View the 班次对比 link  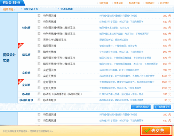click(165, 3)
